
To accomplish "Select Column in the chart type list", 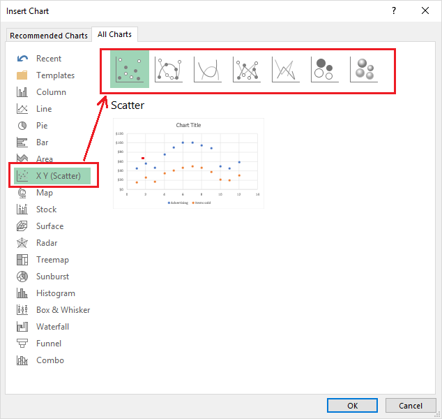I will point(51,92).
